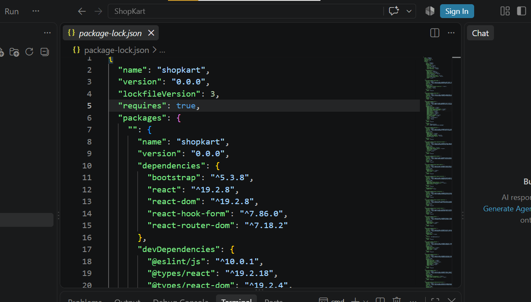Open editor More Actions ellipsis
531x302 pixels.
tap(451, 33)
